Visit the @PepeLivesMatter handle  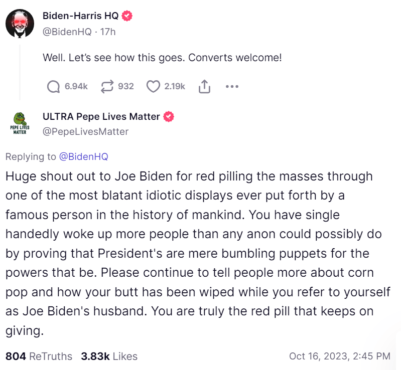tap(86, 132)
